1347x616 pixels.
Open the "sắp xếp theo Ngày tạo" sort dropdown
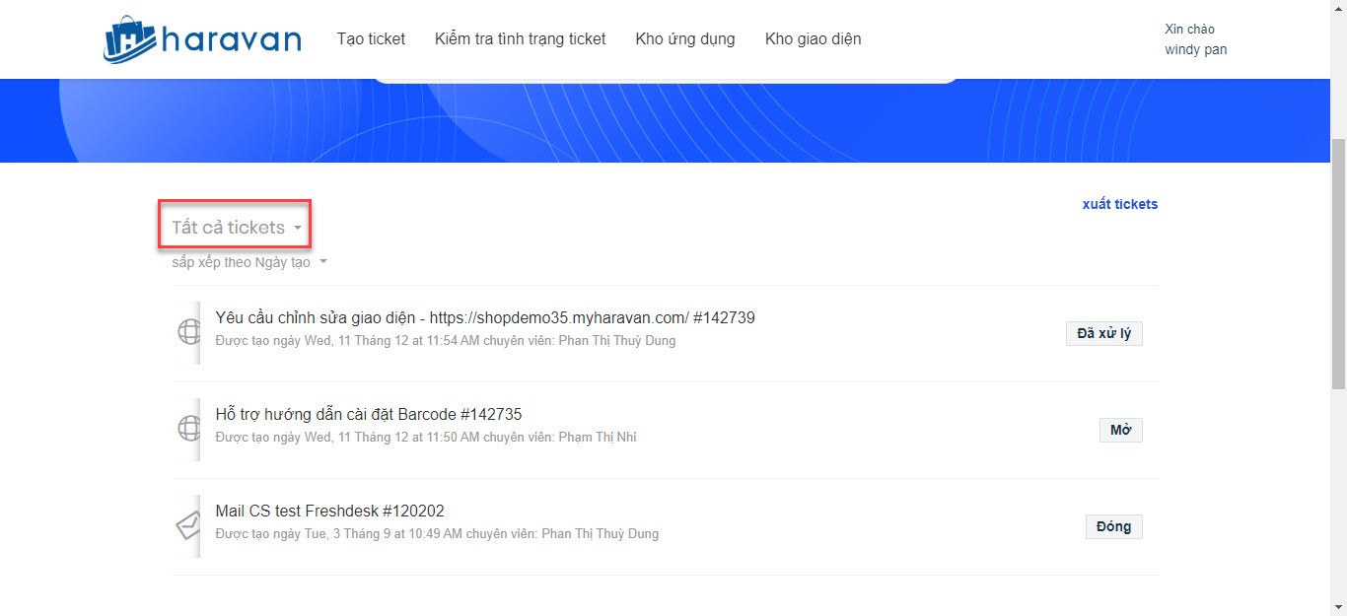pyautogui.click(x=248, y=262)
